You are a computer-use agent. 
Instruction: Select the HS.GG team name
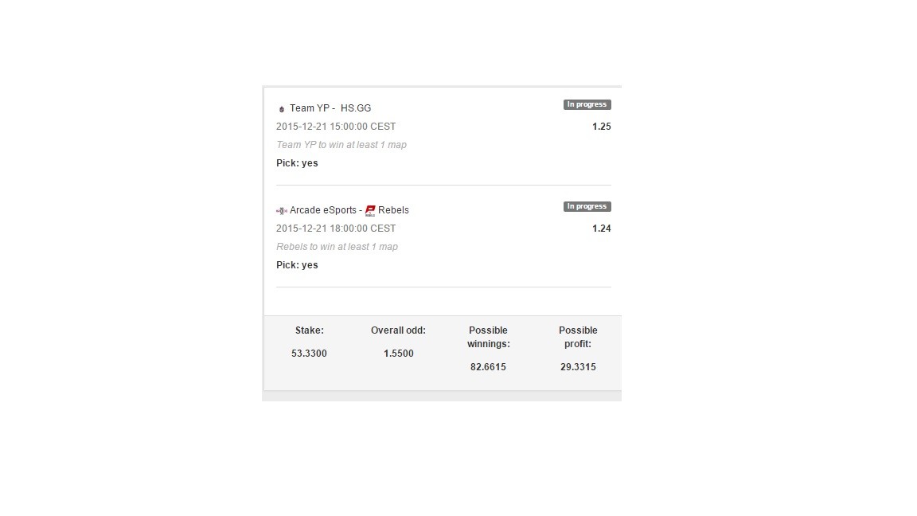pyautogui.click(x=356, y=108)
